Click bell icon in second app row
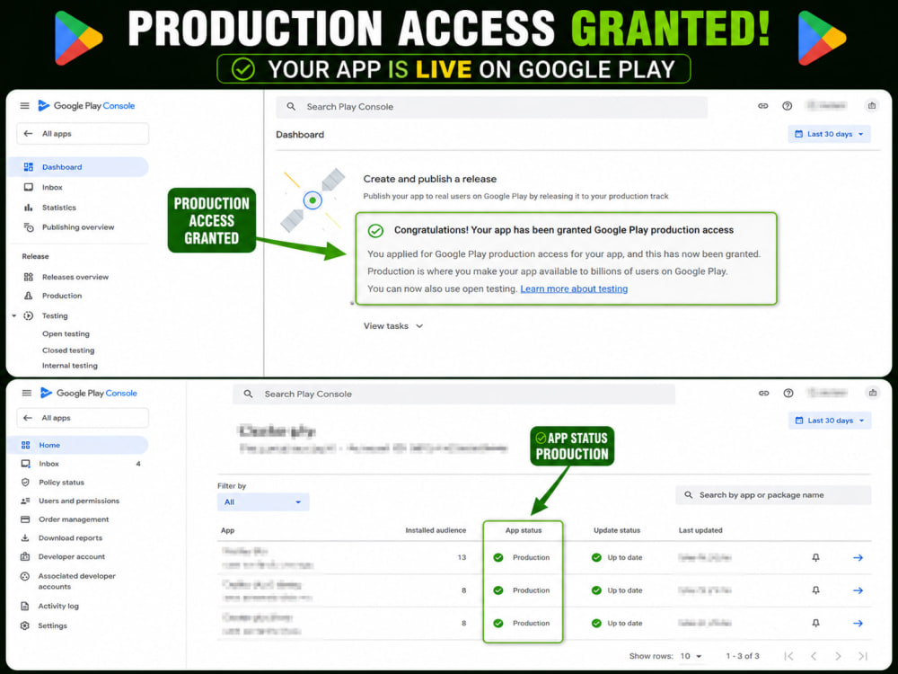The width and height of the screenshot is (898, 674). click(x=815, y=590)
